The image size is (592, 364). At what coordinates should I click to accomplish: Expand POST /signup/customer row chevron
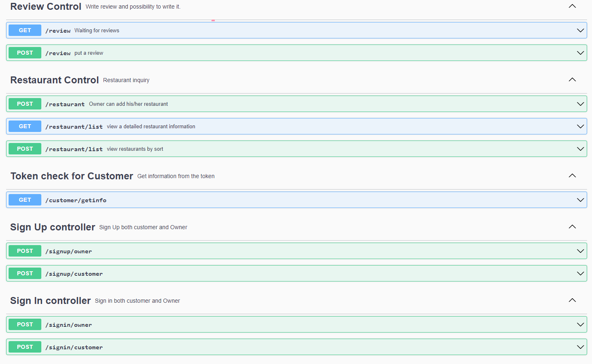(x=580, y=273)
